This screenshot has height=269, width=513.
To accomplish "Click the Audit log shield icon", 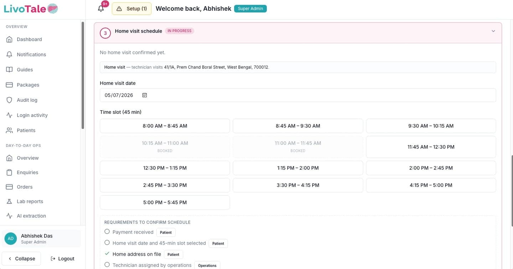I will pos(9,100).
